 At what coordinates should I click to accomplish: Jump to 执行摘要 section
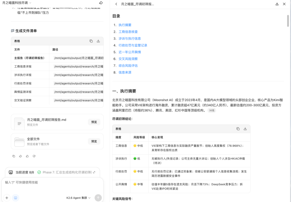[125, 25]
